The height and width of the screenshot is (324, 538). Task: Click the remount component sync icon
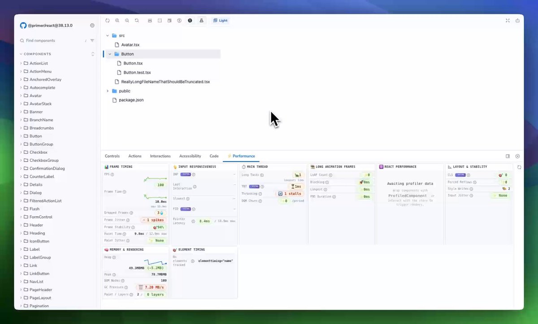108,21
